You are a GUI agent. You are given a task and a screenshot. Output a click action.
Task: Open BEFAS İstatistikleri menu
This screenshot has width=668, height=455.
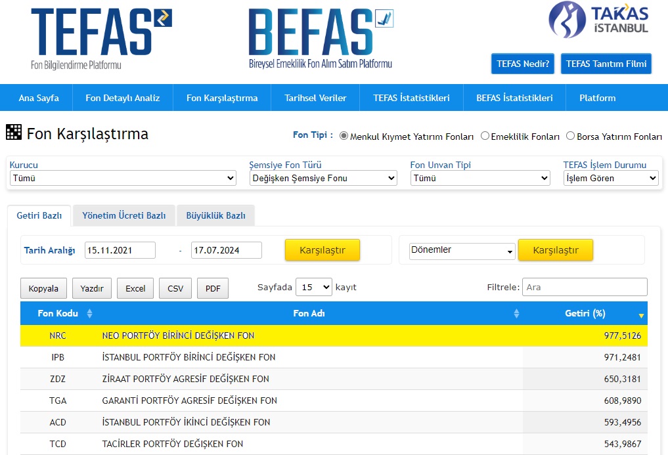point(514,98)
